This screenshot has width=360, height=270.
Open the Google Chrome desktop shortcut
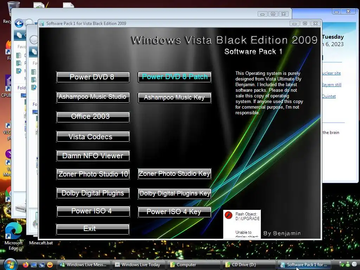pyautogui.click(x=8, y=200)
